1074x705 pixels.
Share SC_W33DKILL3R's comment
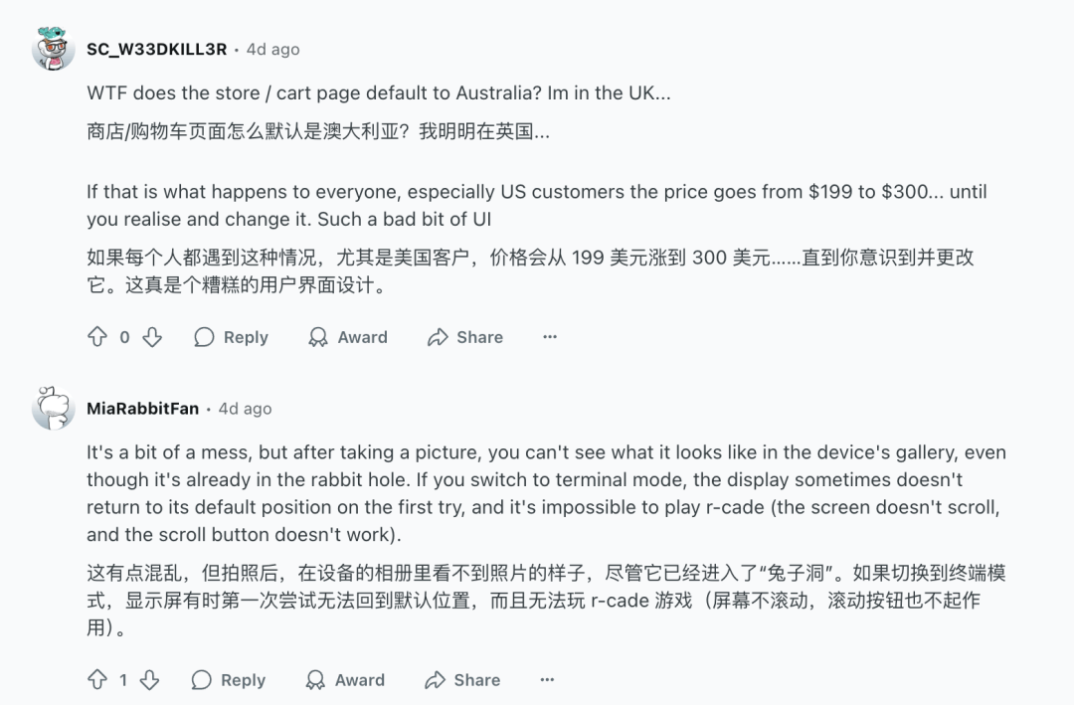(465, 337)
